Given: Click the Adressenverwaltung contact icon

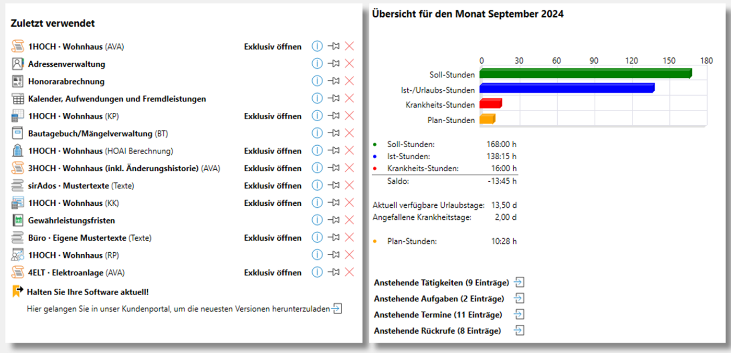Looking at the screenshot, I should [x=18, y=64].
